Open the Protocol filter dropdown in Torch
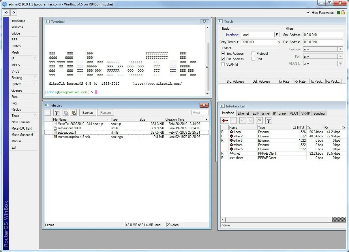This screenshot has width=349, height=252. pyautogui.click(x=341, y=49)
